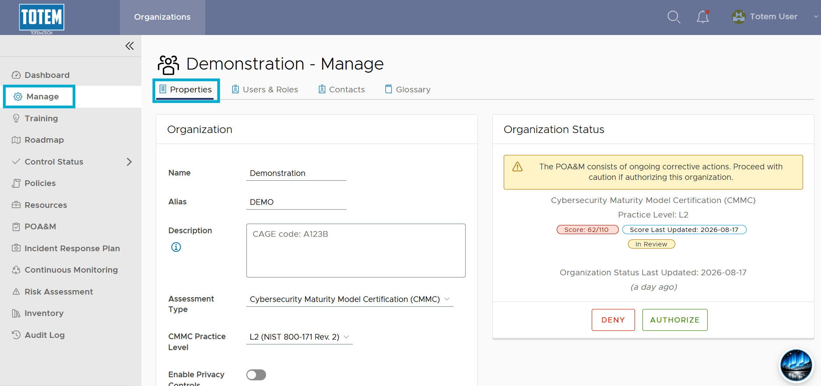821x386 pixels.
Task: Open the search magnifier icon
Action: (674, 17)
